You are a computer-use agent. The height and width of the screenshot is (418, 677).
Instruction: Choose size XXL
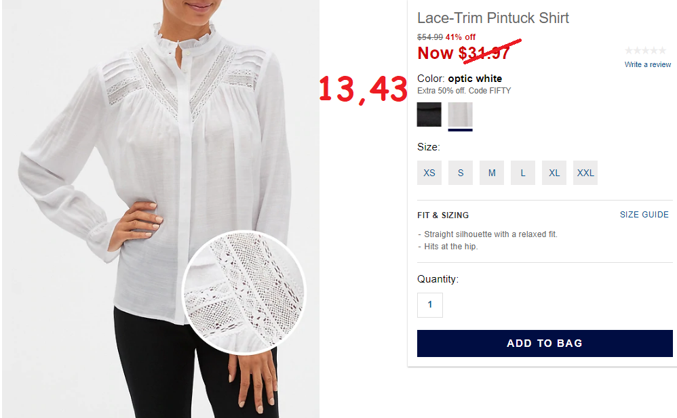585,173
